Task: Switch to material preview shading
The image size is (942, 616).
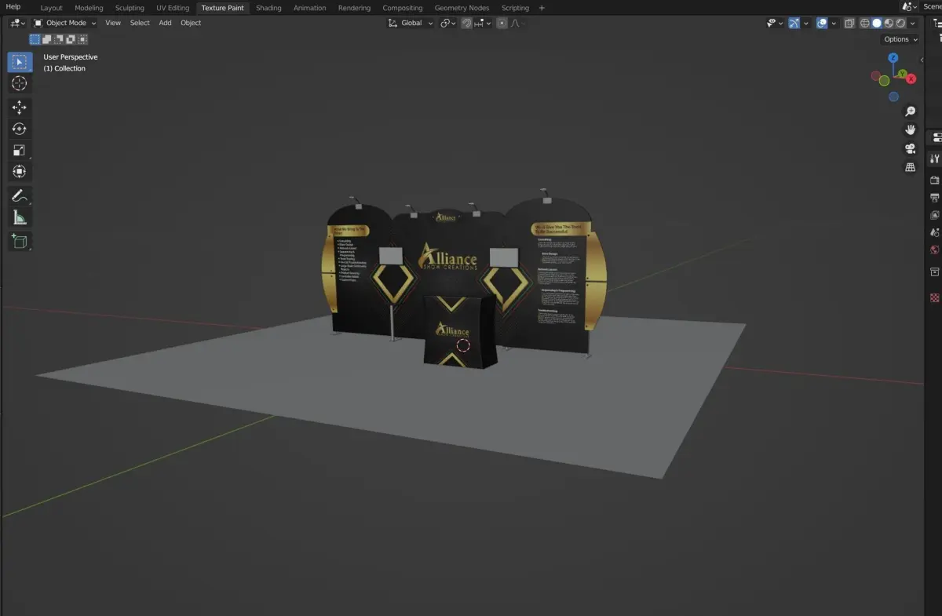Action: click(x=889, y=24)
